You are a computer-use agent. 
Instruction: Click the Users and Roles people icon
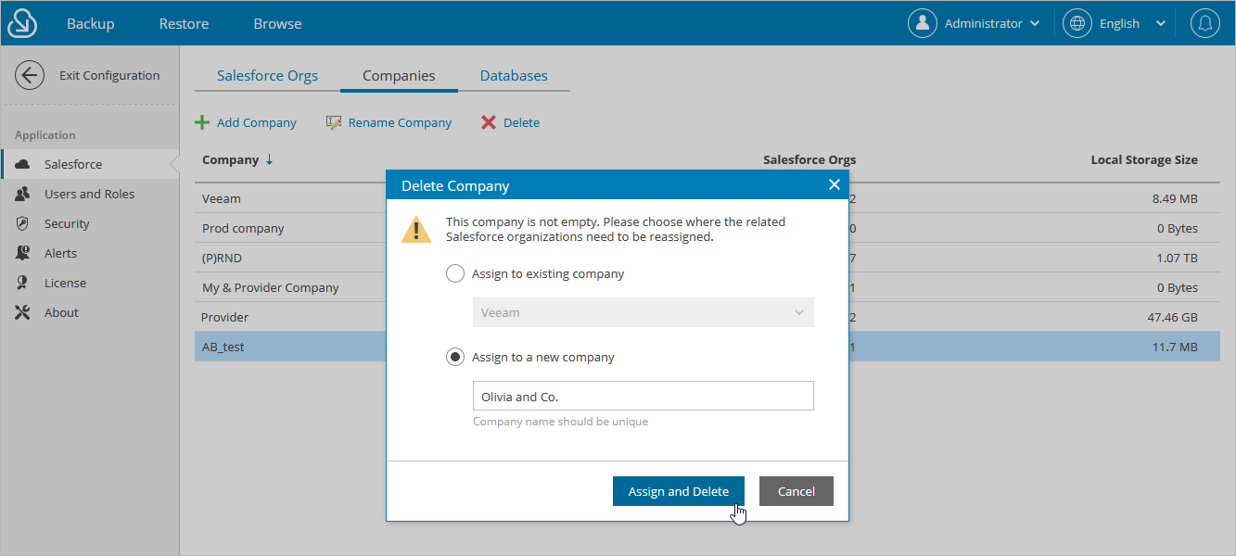(23, 194)
